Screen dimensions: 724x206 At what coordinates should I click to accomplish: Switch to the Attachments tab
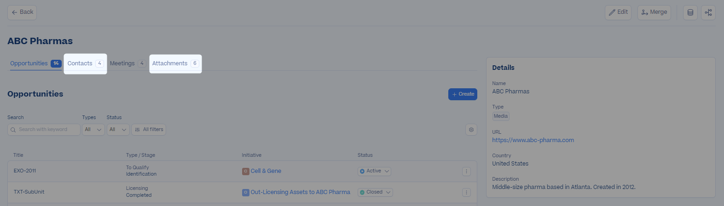pos(175,63)
